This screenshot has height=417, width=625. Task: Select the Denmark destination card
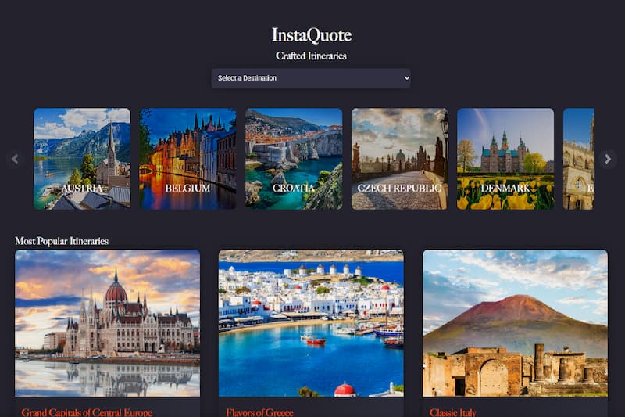pos(505,158)
